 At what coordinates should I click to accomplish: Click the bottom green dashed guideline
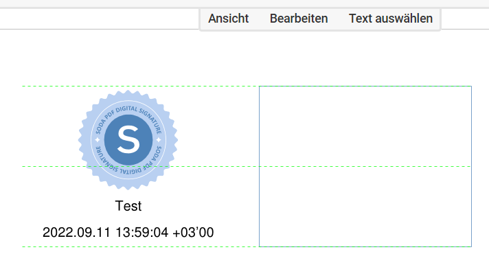point(140,246)
